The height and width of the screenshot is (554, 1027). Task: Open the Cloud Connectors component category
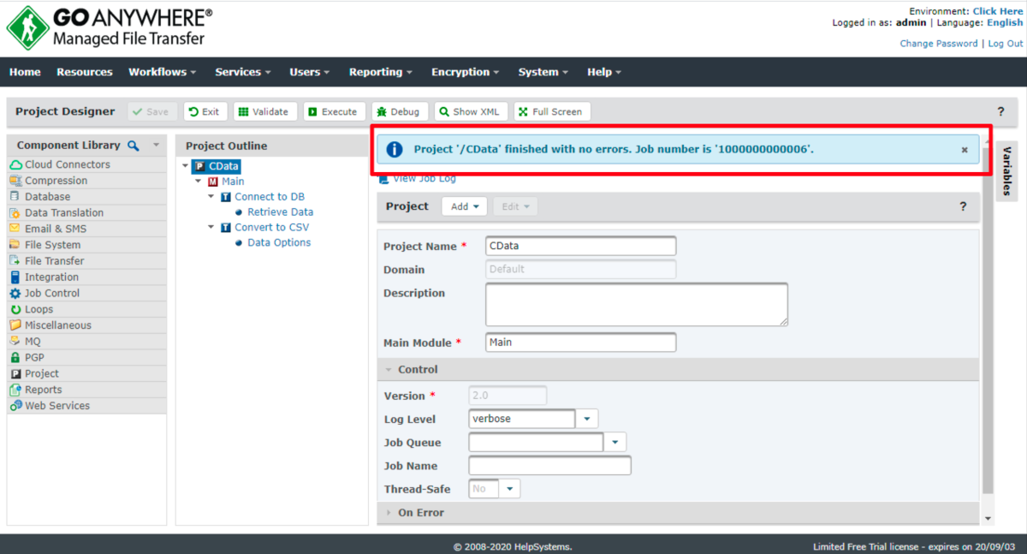86,164
